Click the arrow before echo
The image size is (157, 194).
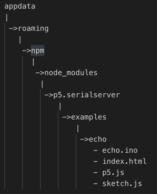[x=84, y=139]
